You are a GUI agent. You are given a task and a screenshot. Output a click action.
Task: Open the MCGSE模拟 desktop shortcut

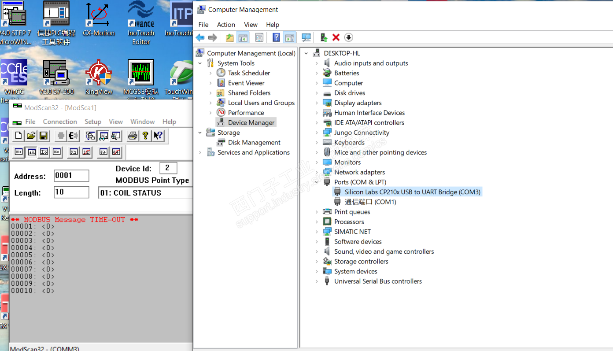(141, 79)
